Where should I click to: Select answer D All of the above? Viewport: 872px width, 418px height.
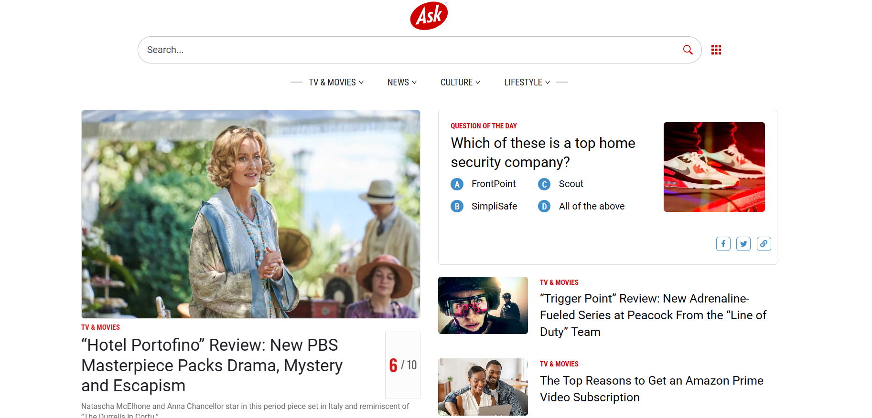click(x=581, y=206)
